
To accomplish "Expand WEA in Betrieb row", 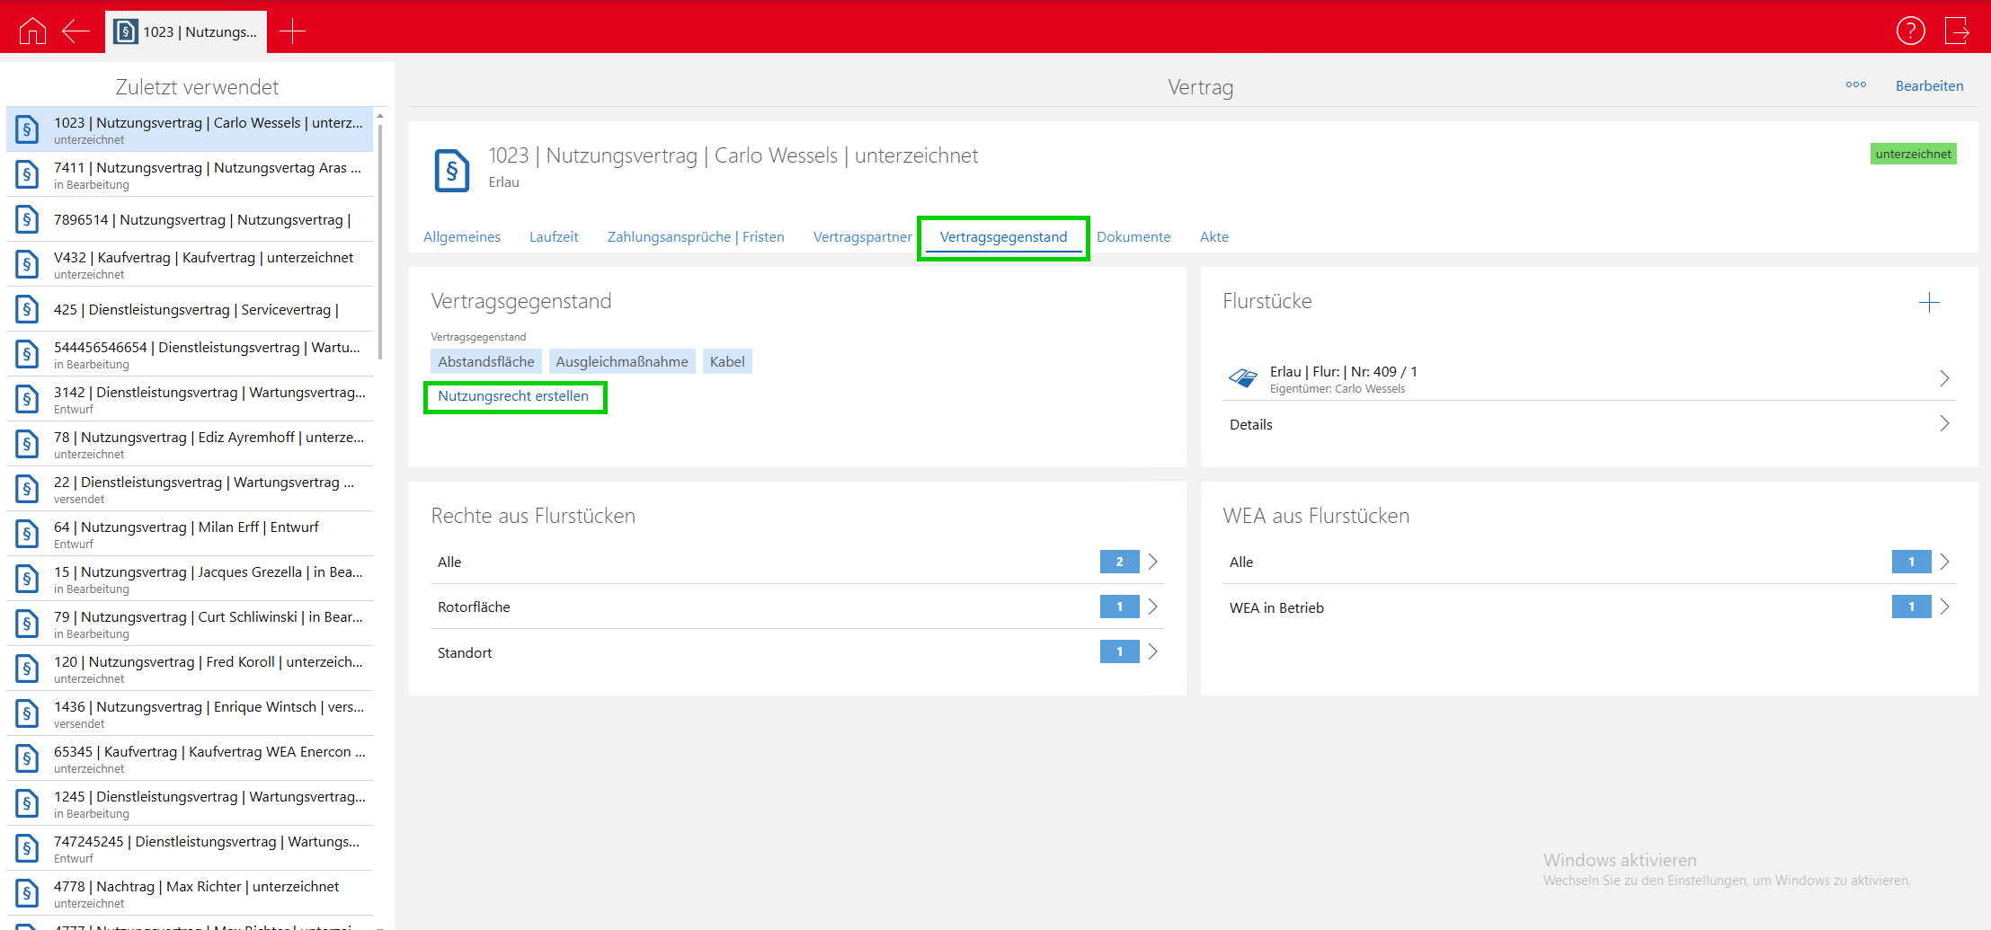I will click(x=1943, y=607).
